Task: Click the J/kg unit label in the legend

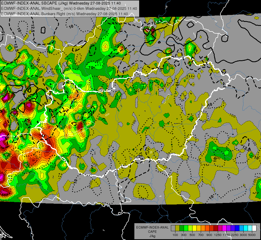Action: coord(152,236)
